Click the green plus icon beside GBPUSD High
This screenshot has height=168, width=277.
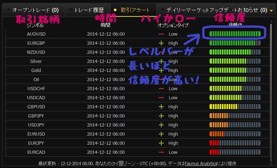point(161,107)
